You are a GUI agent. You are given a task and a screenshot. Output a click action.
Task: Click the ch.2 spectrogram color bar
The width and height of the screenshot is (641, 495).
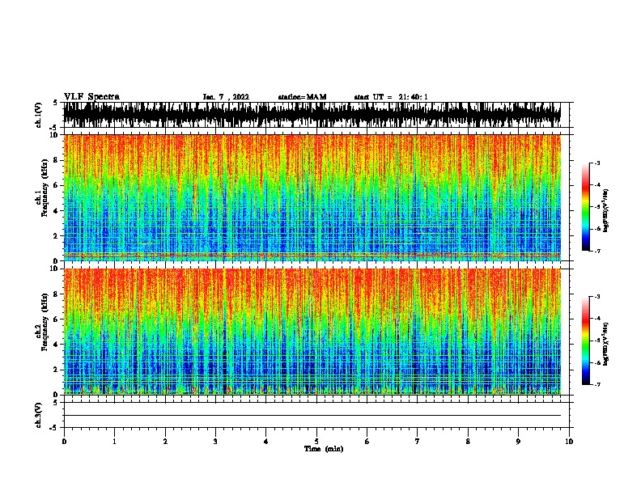click(x=586, y=341)
